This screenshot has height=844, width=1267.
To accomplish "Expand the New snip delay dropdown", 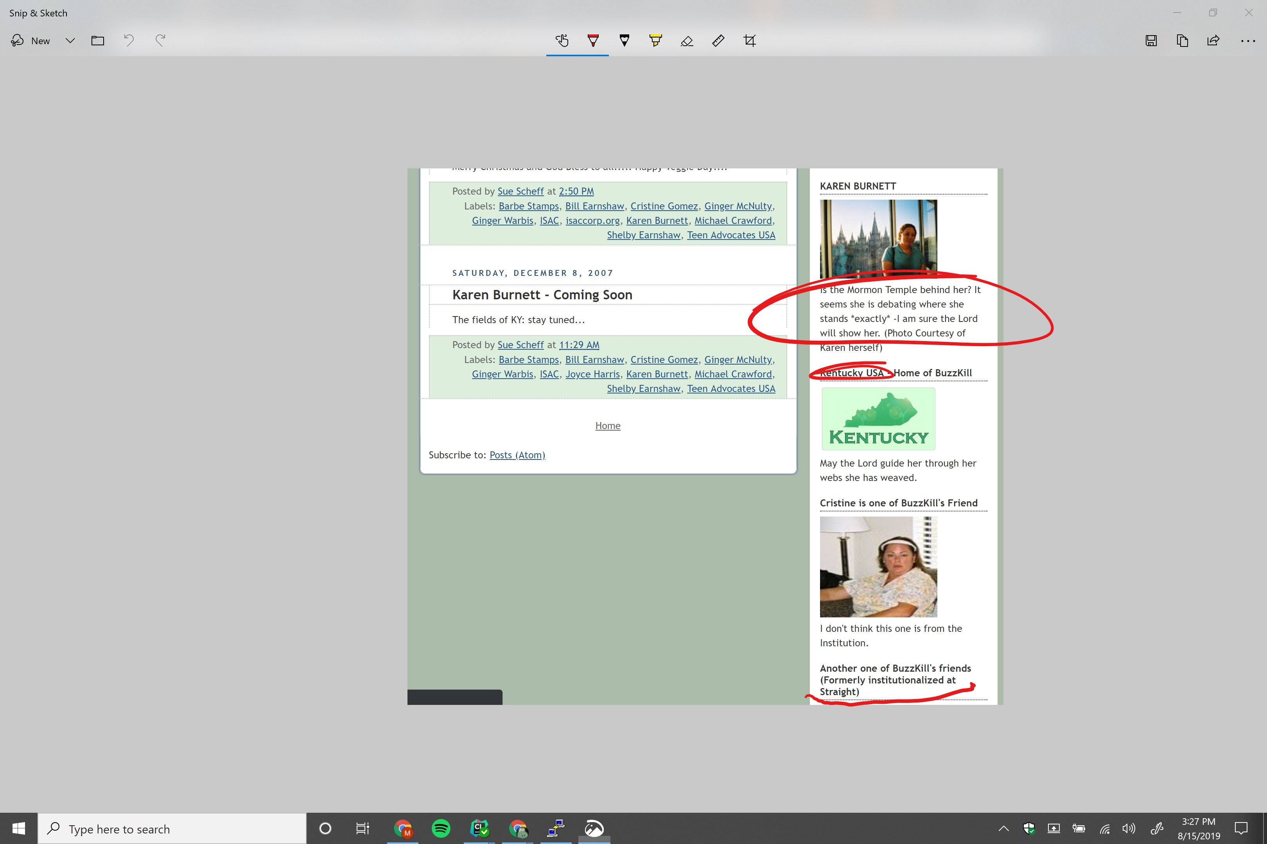I will [70, 40].
